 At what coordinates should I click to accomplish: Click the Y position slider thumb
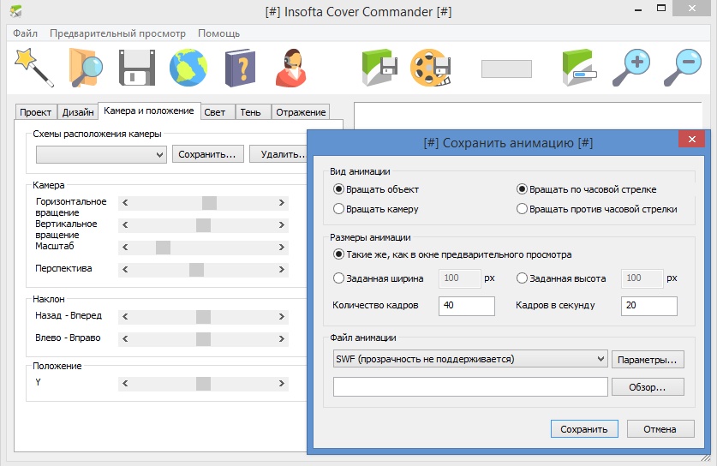(204, 384)
